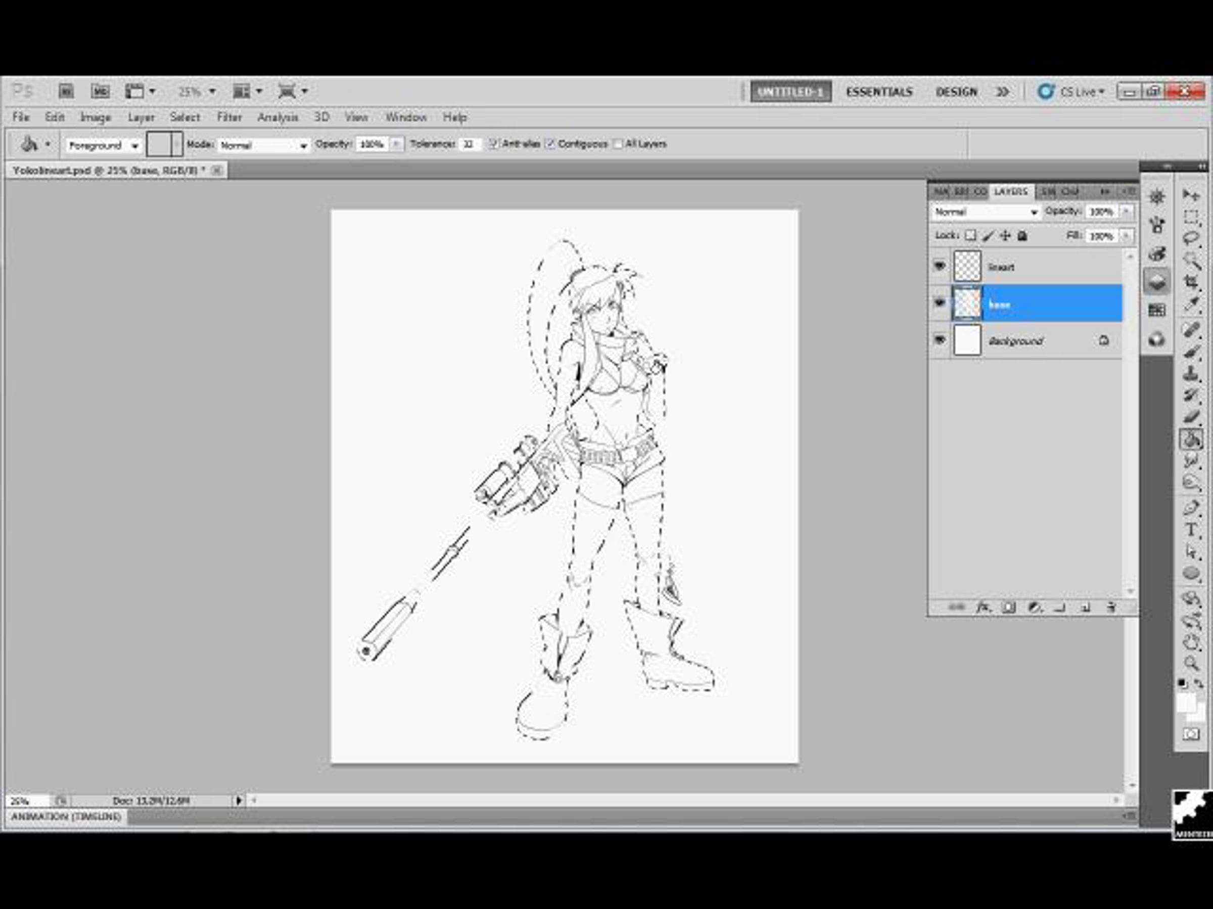Image resolution: width=1213 pixels, height=909 pixels.
Task: Switch to the ESSENTIALS workspace
Action: point(879,92)
